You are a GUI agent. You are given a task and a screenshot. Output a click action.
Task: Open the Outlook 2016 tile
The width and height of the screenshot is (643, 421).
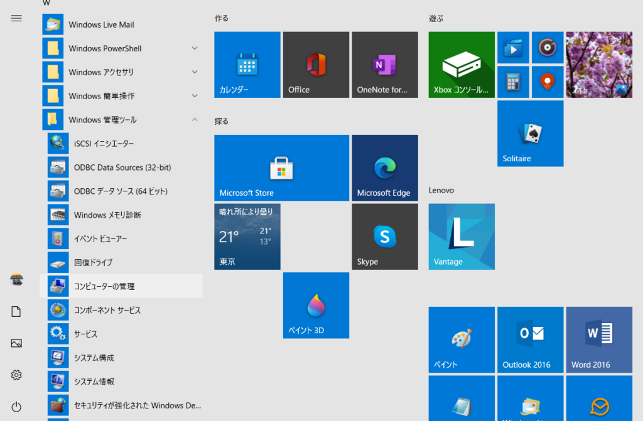[530, 339]
